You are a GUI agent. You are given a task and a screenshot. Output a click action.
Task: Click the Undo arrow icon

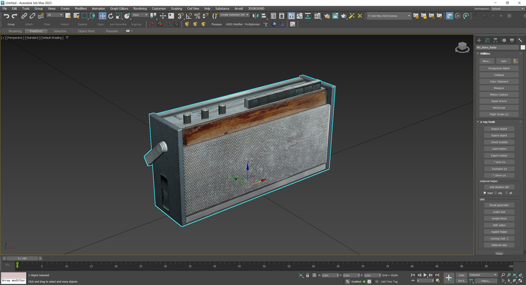click(x=6, y=16)
